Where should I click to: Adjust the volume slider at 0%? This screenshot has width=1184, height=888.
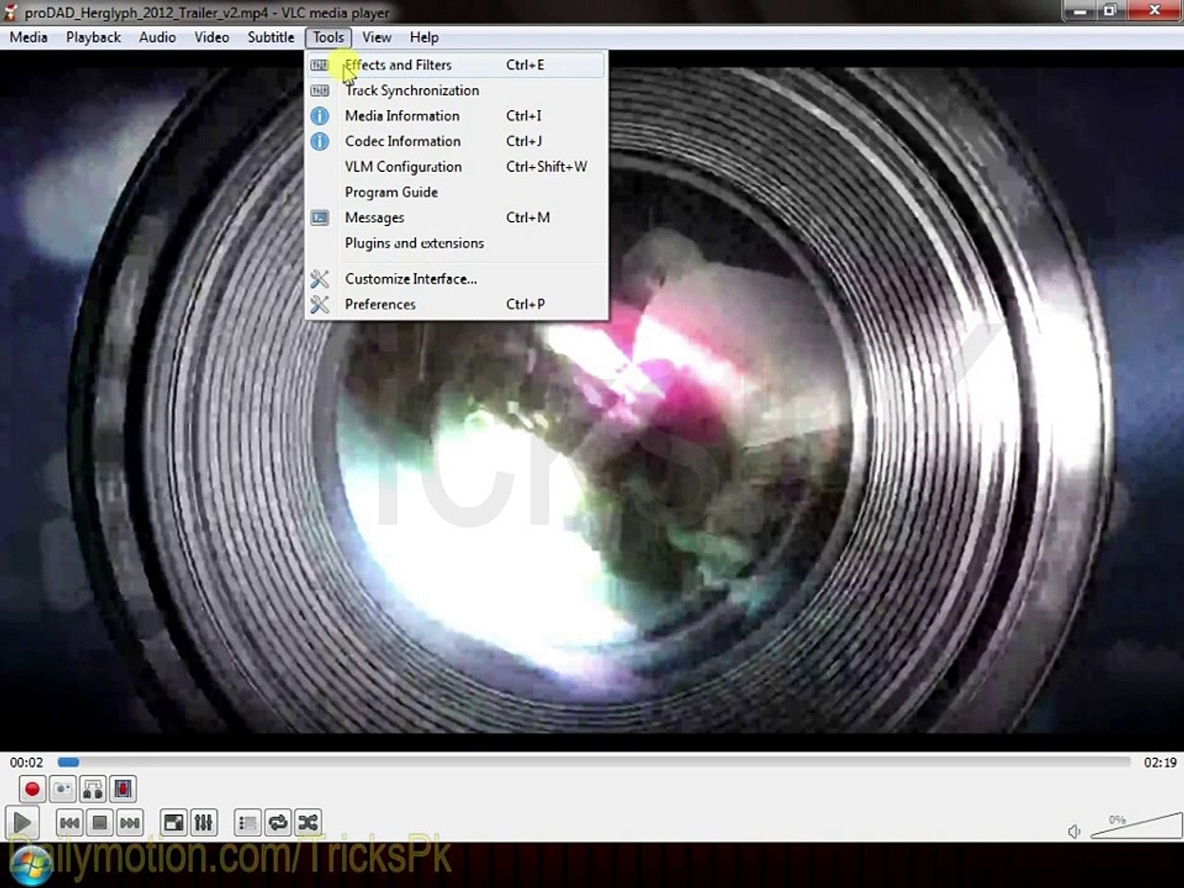click(1135, 825)
